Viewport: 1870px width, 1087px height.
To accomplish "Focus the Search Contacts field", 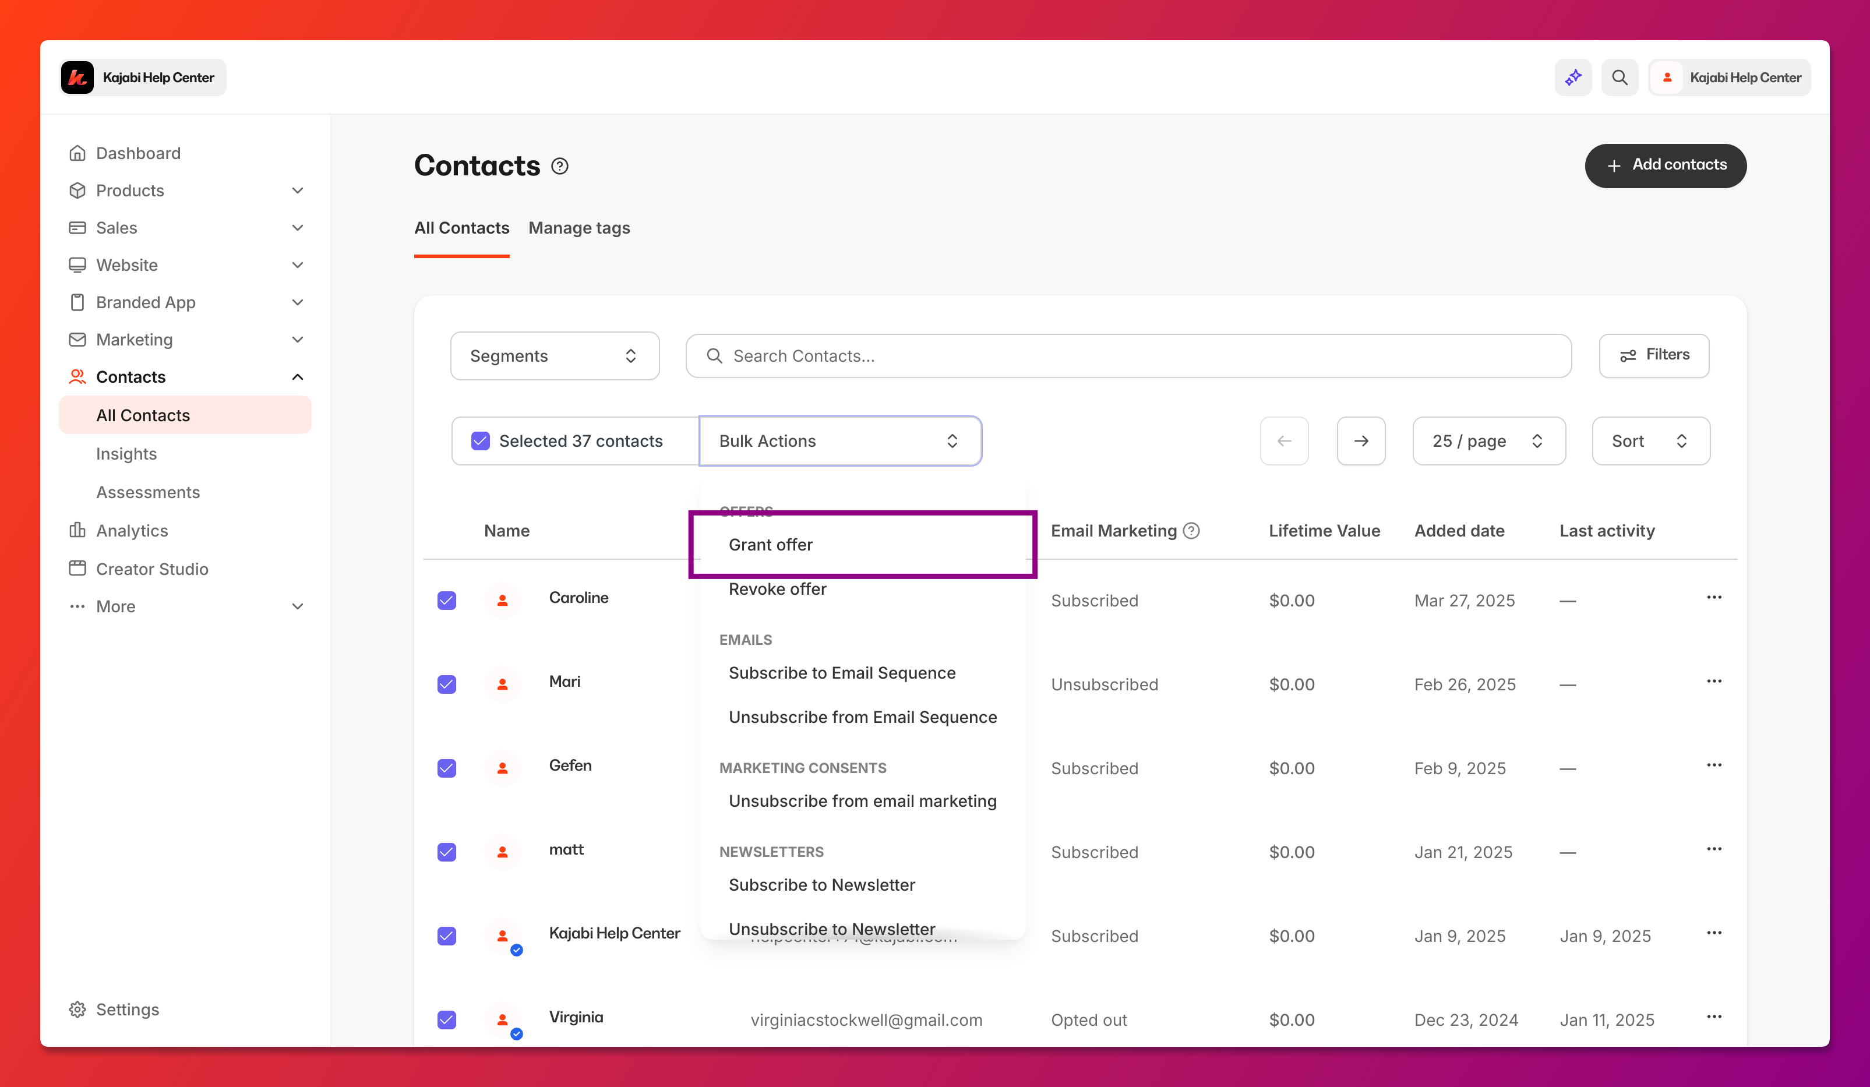I will [1128, 356].
